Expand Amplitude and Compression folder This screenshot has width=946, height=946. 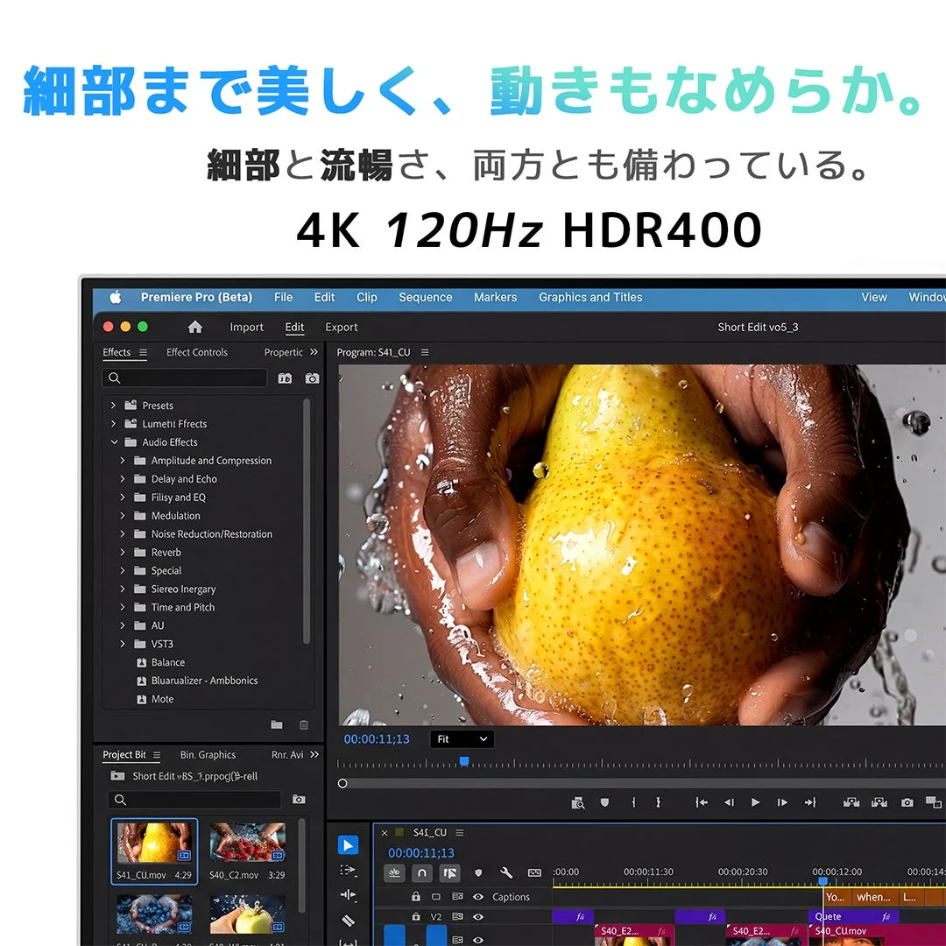point(123,461)
